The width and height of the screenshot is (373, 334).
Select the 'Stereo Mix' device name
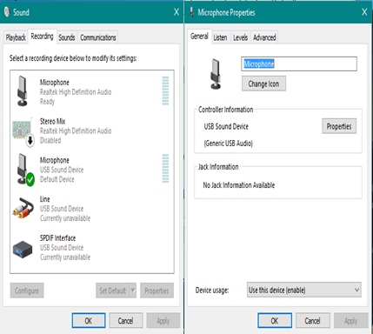(x=52, y=121)
